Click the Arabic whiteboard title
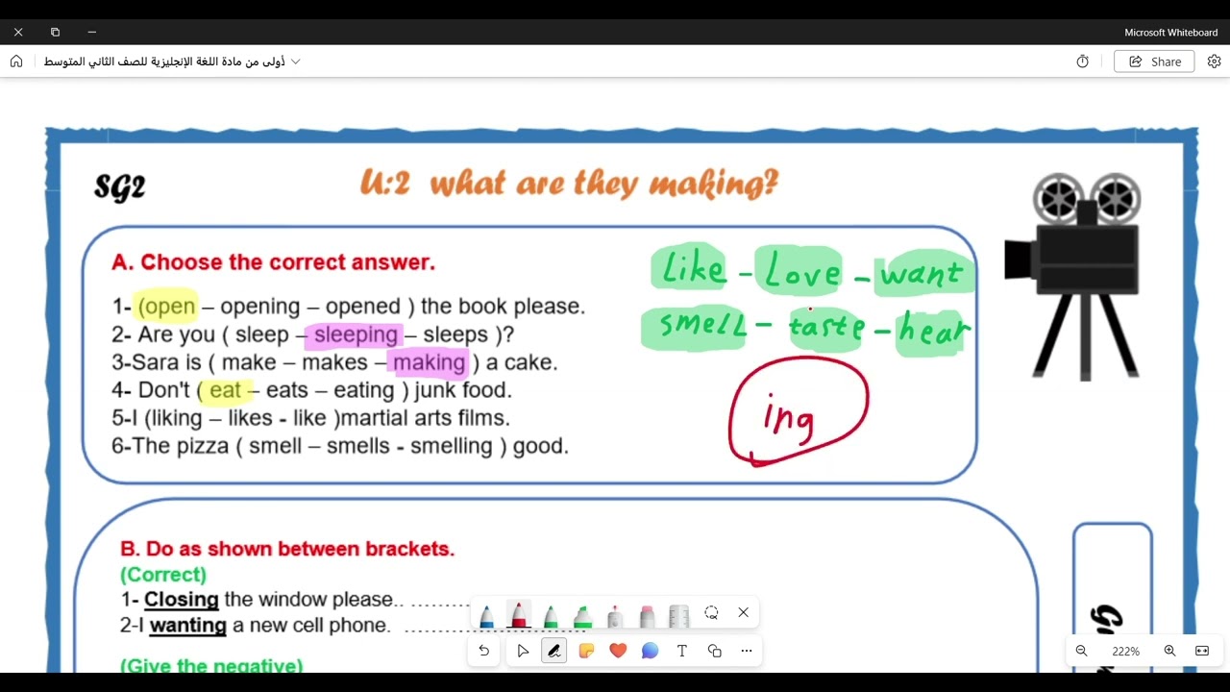 coord(164,62)
